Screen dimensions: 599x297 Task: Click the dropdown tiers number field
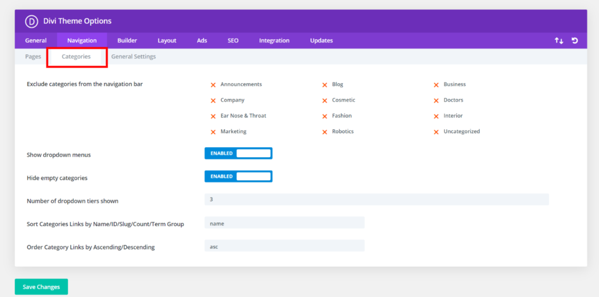click(x=377, y=199)
